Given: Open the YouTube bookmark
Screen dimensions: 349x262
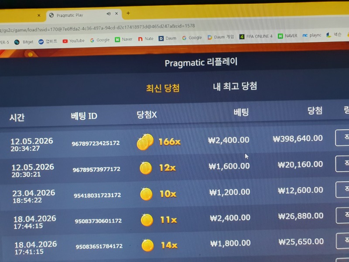Looking at the screenshot, I should coord(74,41).
